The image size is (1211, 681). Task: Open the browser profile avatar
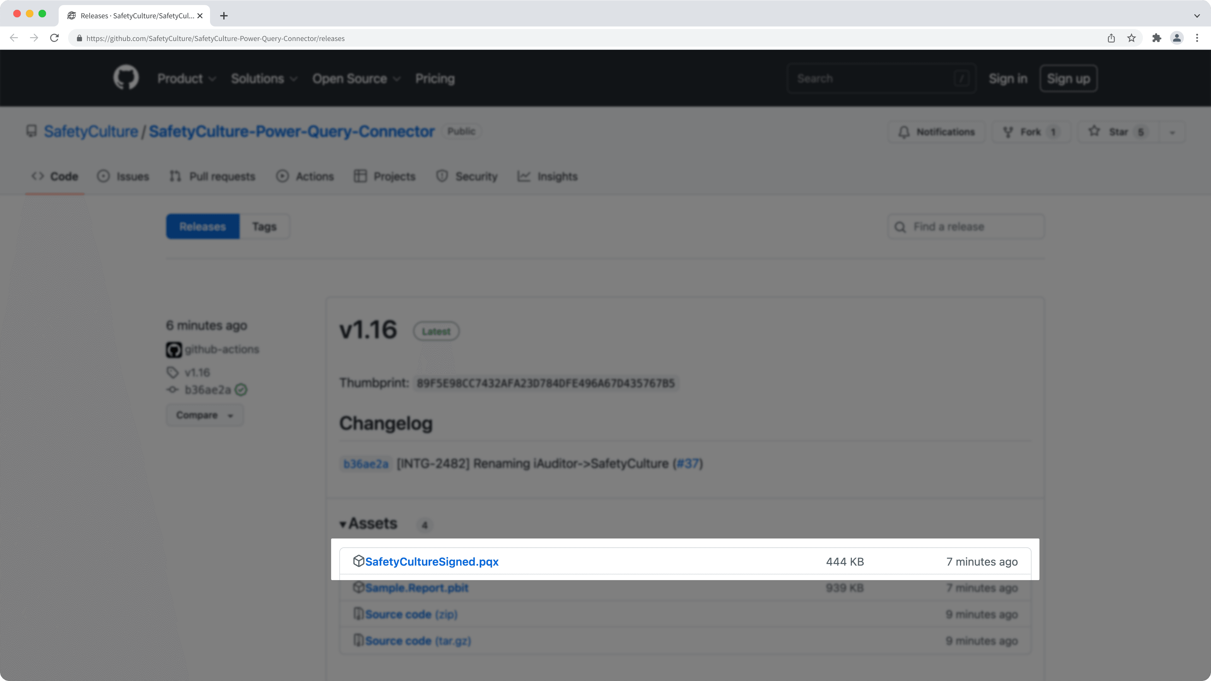pos(1177,38)
